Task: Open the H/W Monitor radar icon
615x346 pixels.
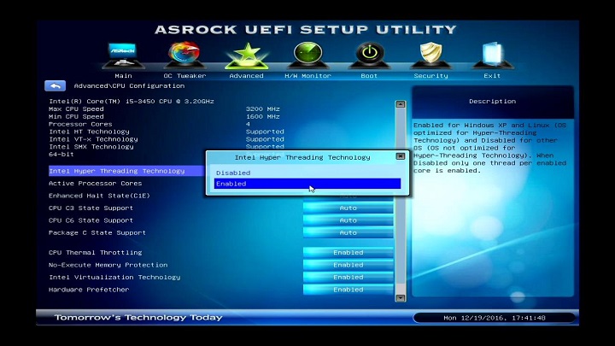Action: [307, 54]
